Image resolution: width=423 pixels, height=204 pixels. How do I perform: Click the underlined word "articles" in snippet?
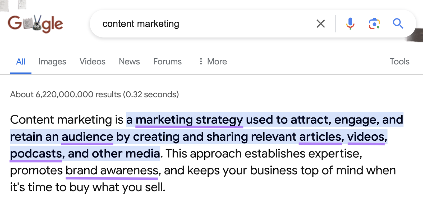click(320, 137)
